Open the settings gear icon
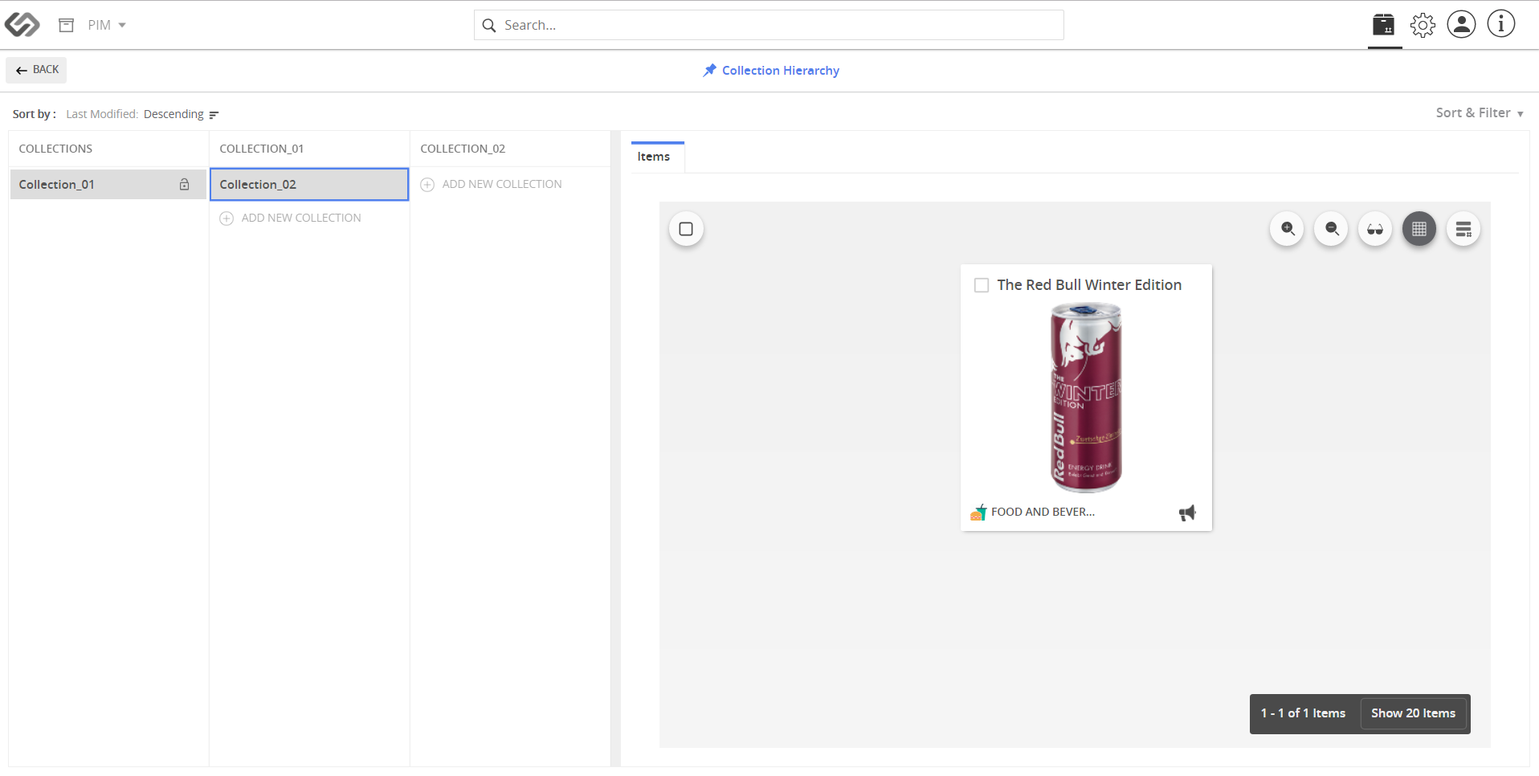 tap(1423, 25)
